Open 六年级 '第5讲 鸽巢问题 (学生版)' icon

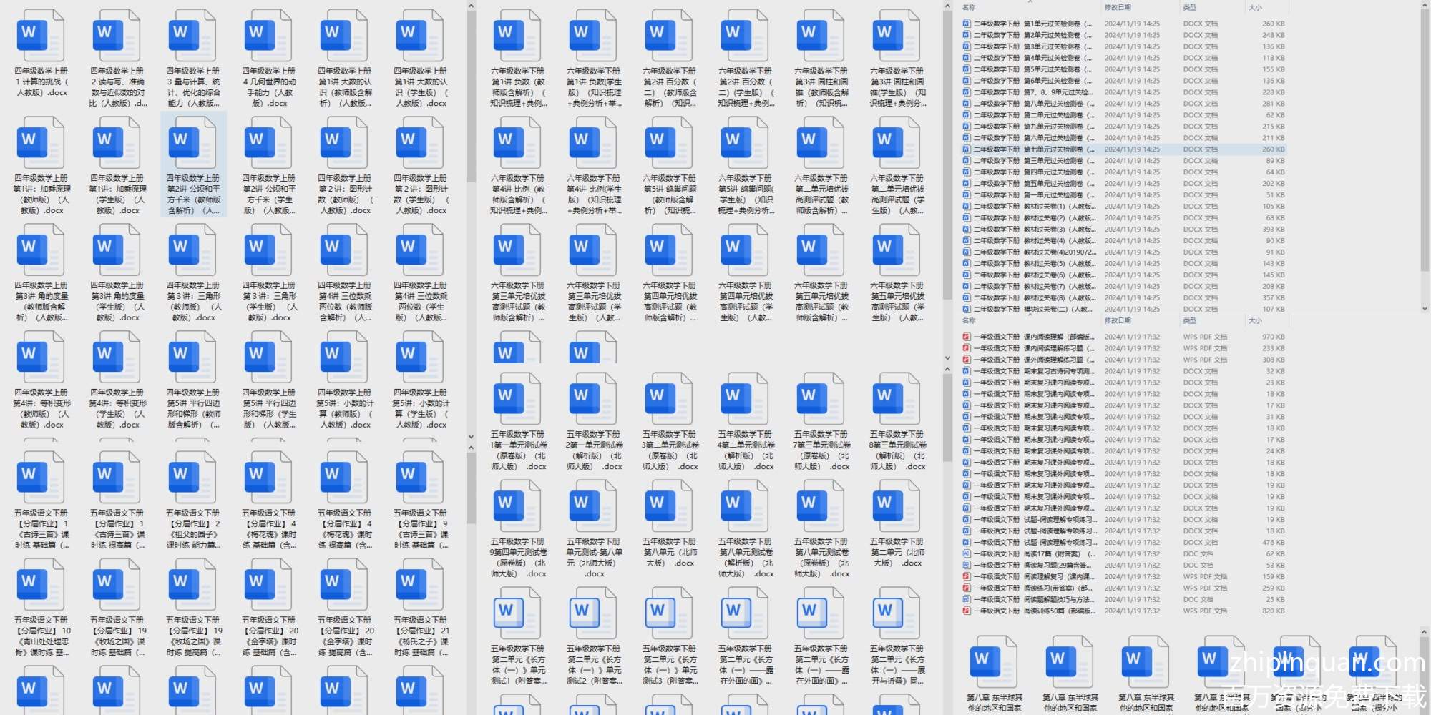point(745,143)
